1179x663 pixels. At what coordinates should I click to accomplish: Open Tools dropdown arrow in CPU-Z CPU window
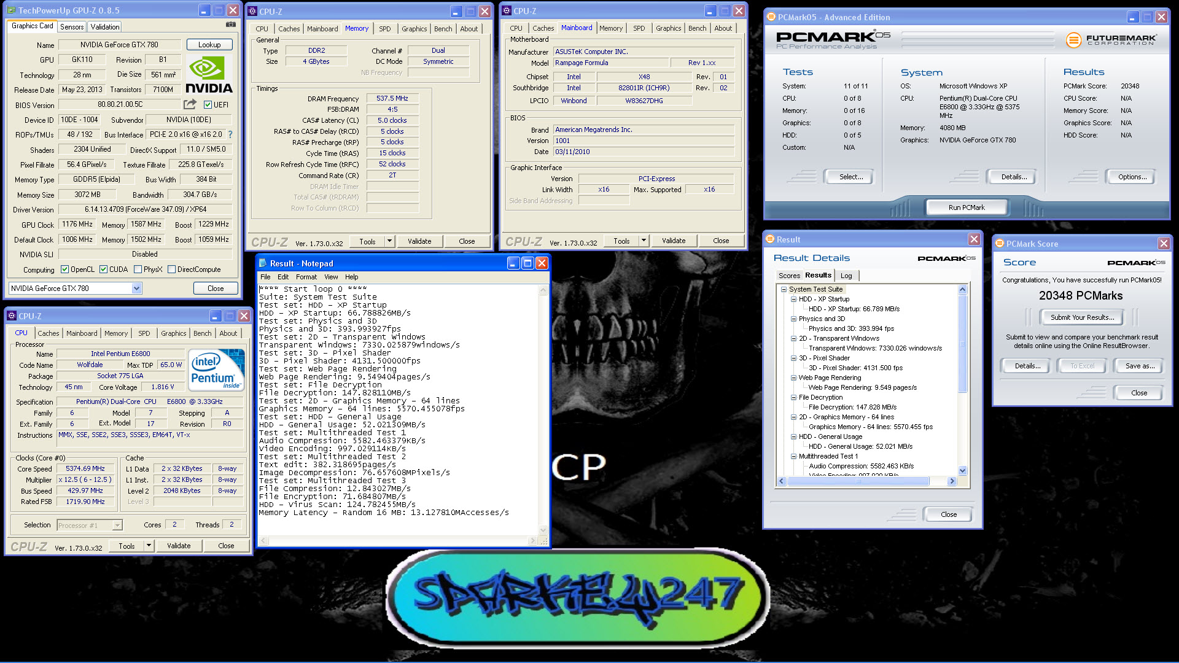pos(149,546)
